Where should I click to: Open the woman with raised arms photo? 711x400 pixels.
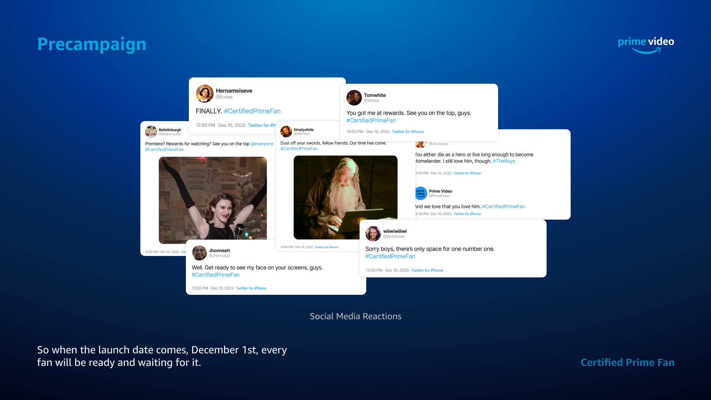[x=213, y=200]
